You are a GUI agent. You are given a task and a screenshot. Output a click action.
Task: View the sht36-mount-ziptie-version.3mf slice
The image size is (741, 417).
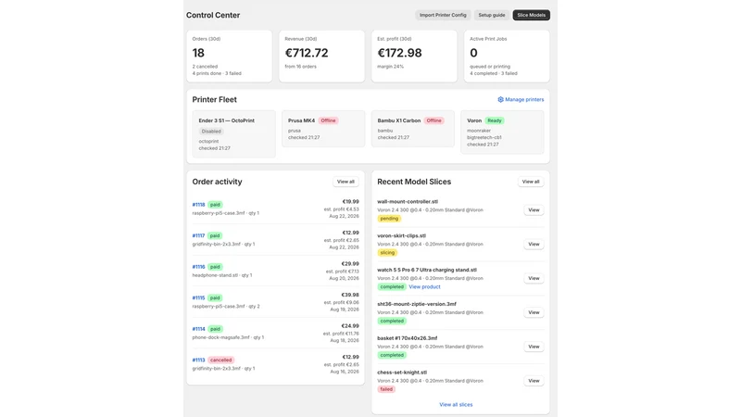pyautogui.click(x=534, y=312)
